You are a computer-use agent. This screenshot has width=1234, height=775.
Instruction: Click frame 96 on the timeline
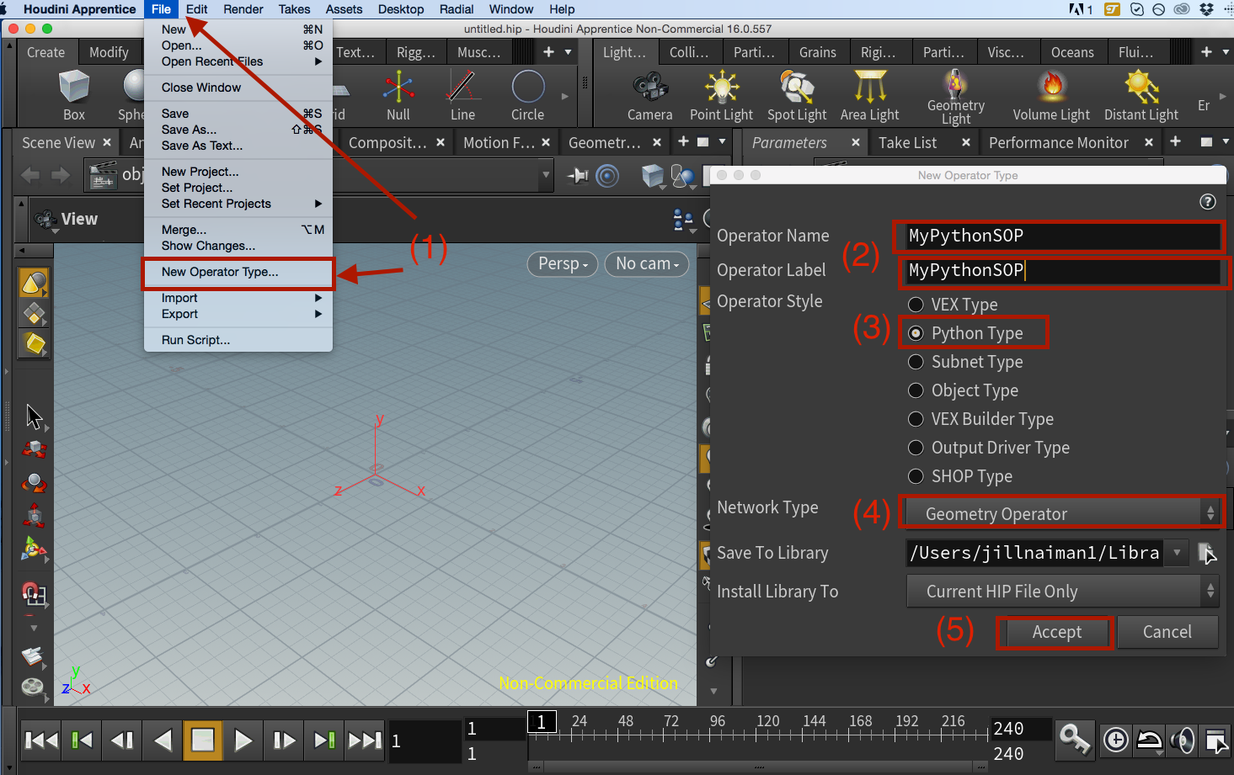[x=718, y=722]
